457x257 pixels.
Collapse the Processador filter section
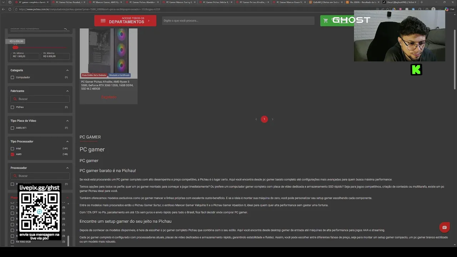pos(67,168)
